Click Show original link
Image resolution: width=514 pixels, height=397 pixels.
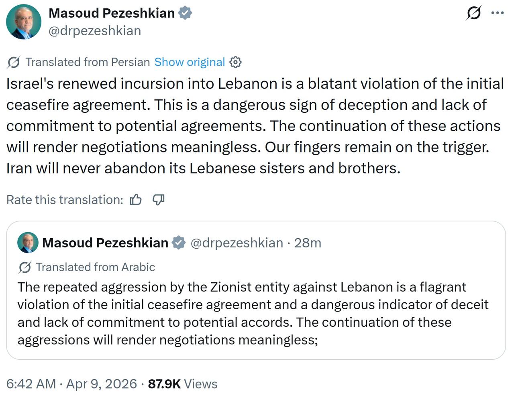coord(190,62)
